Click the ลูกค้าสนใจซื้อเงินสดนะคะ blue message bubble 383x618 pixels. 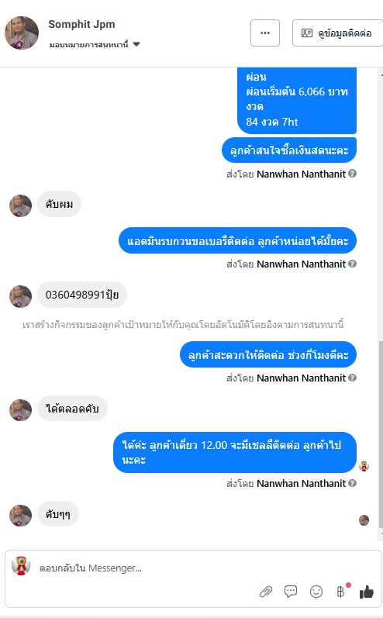pyautogui.click(x=289, y=150)
